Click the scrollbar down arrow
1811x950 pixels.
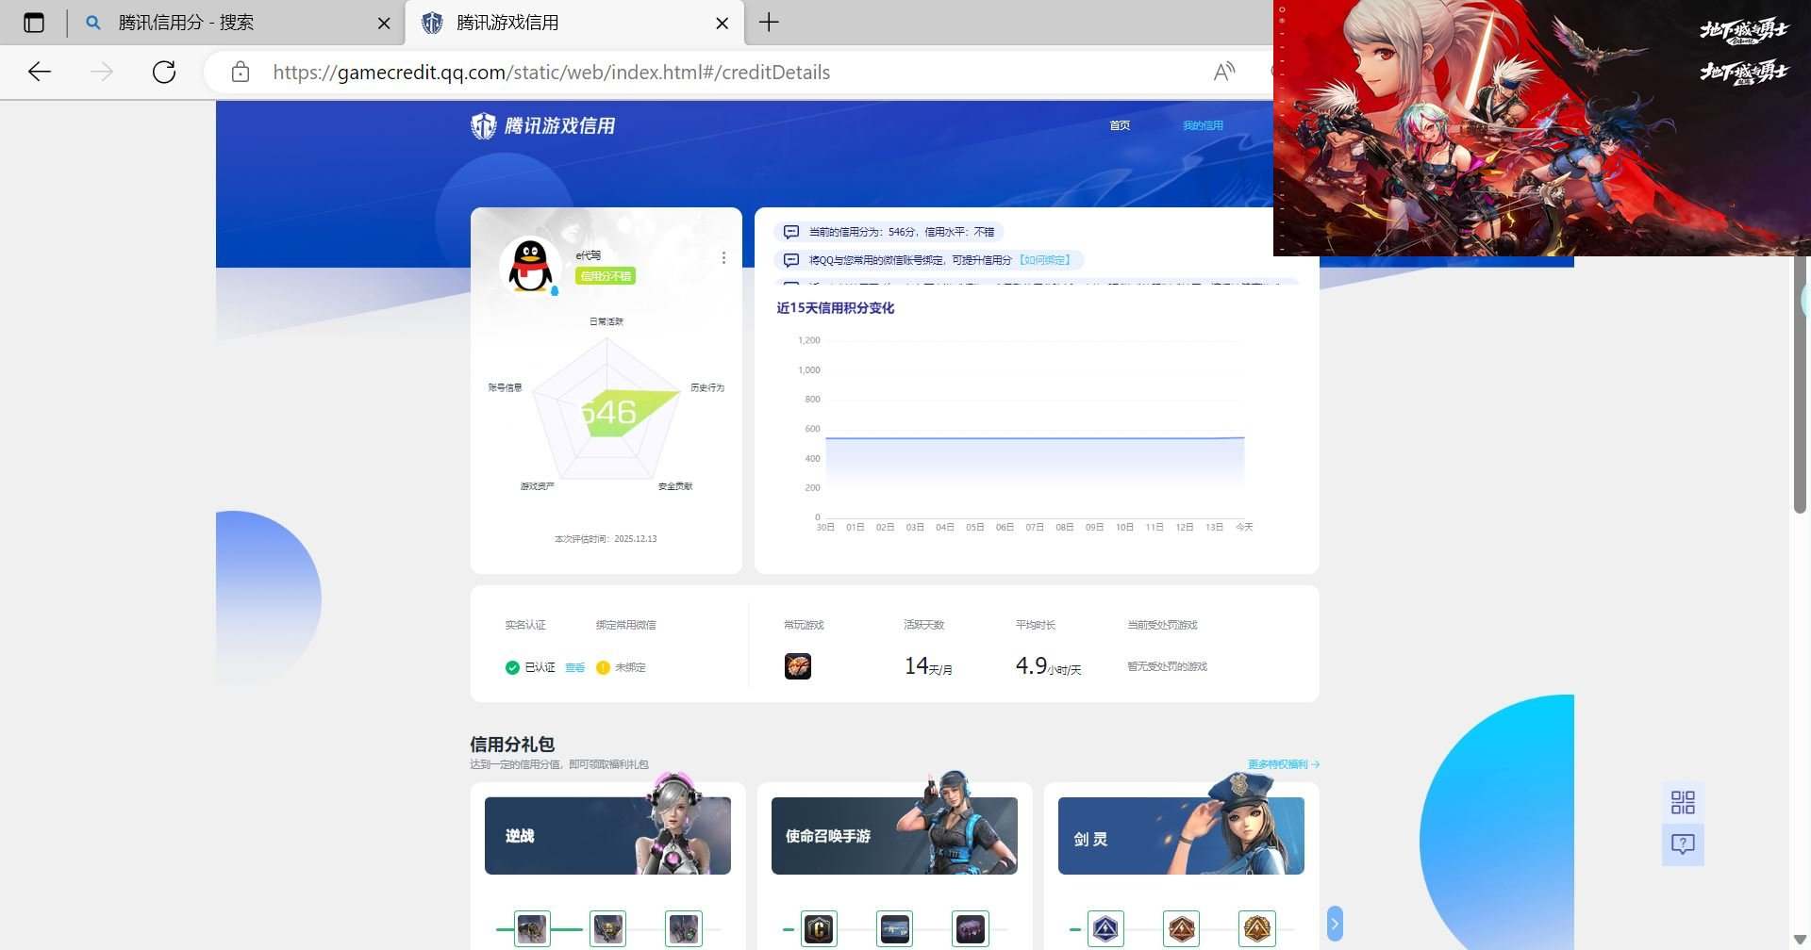1800,940
